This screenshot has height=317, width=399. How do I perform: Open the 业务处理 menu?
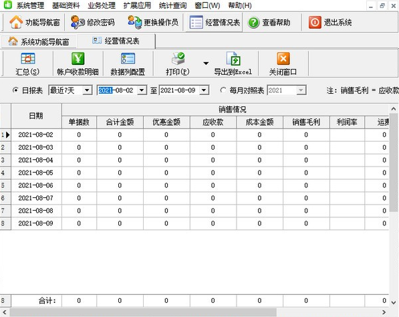102,5
